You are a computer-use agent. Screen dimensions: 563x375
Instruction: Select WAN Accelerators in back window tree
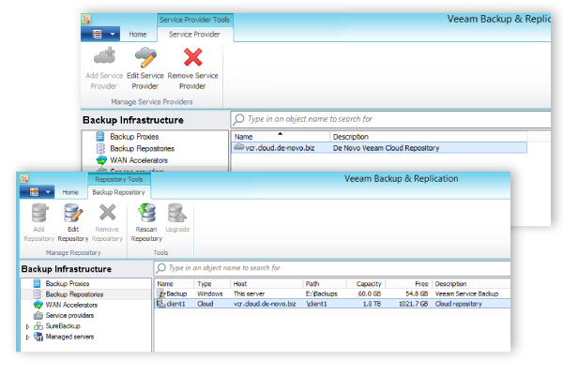[139, 160]
